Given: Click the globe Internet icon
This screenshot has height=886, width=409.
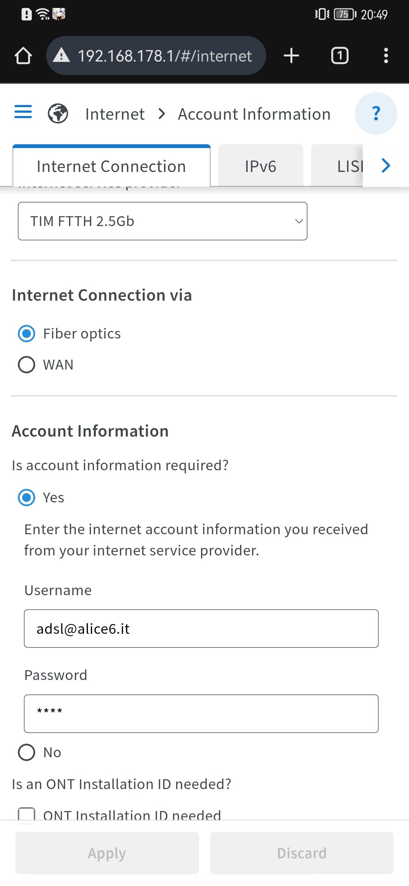Looking at the screenshot, I should 58,114.
